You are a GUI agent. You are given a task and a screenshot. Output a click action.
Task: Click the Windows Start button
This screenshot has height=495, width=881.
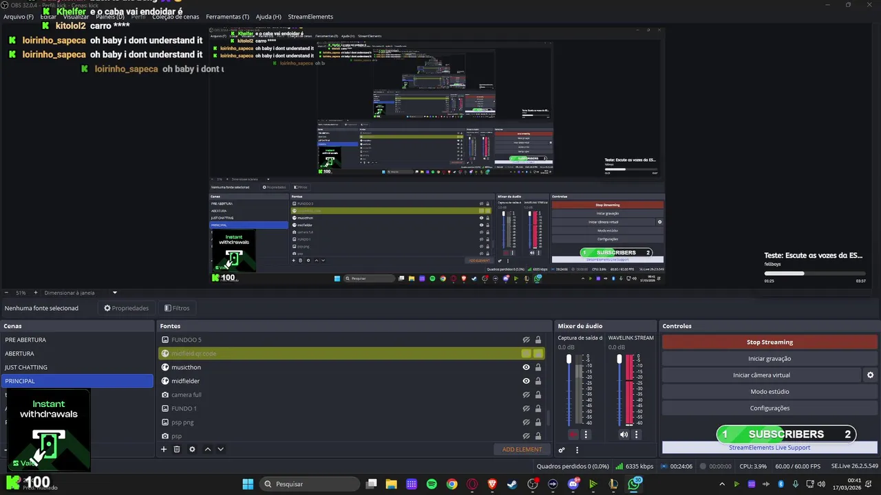coord(248,484)
